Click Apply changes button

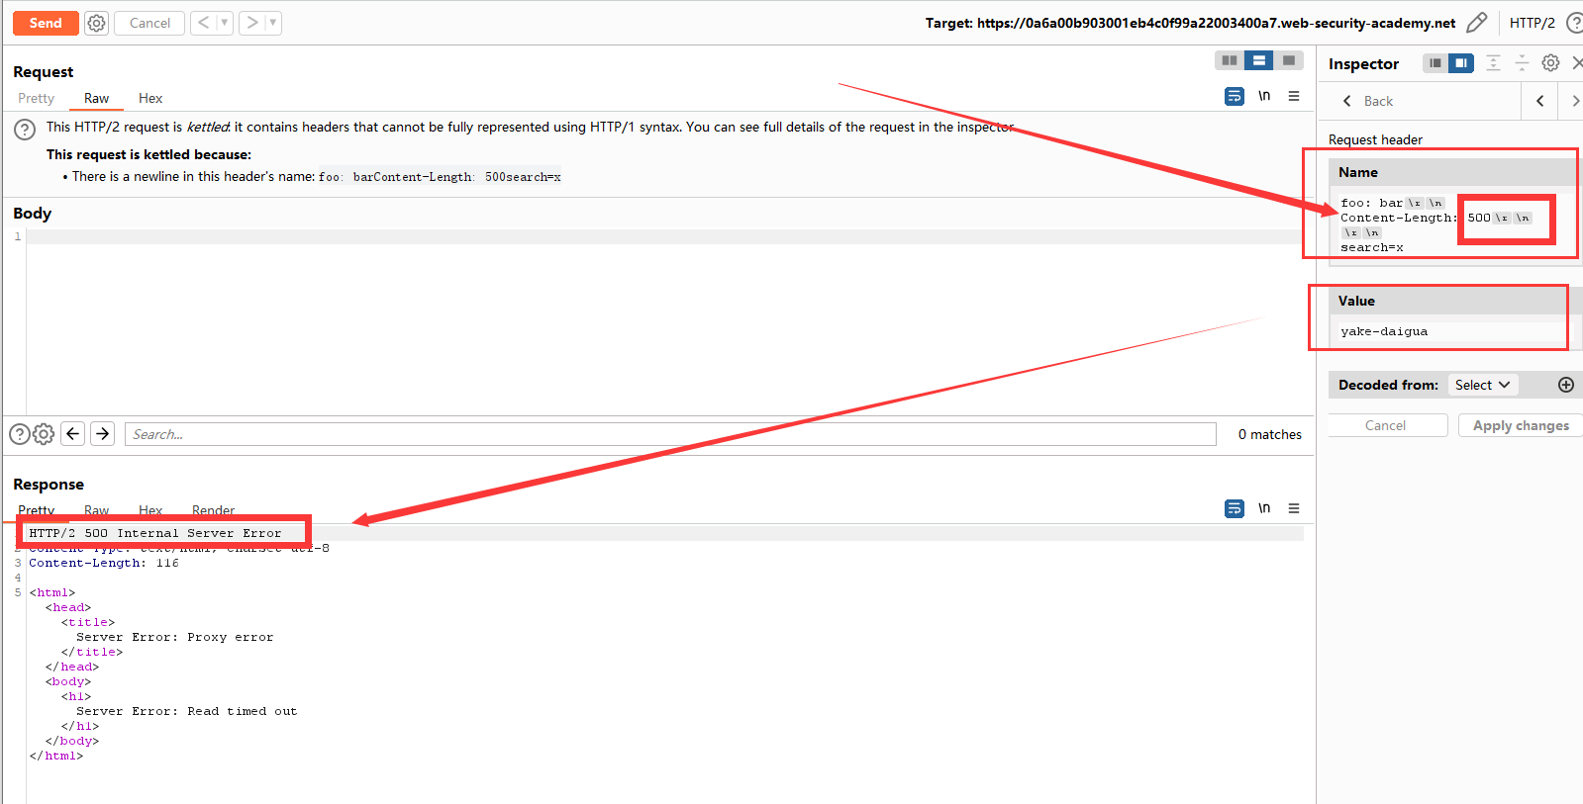[x=1521, y=425]
